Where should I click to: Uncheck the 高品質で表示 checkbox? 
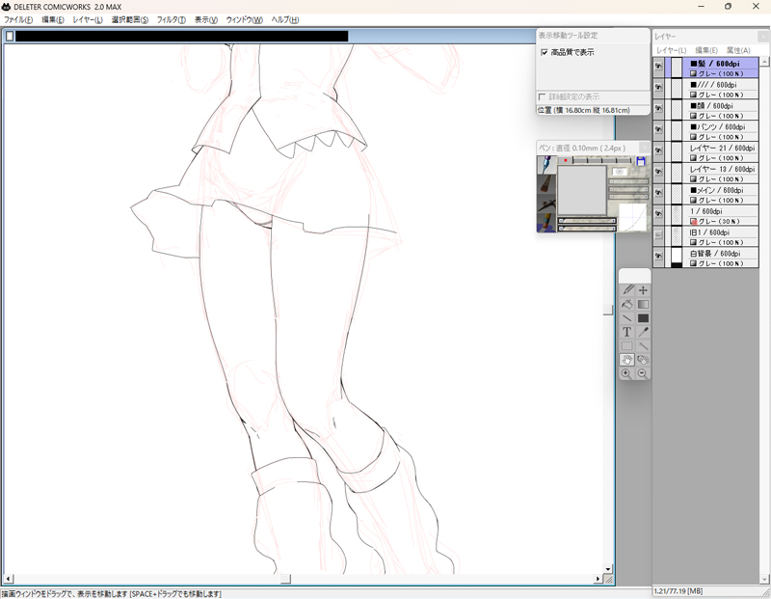pyautogui.click(x=545, y=52)
